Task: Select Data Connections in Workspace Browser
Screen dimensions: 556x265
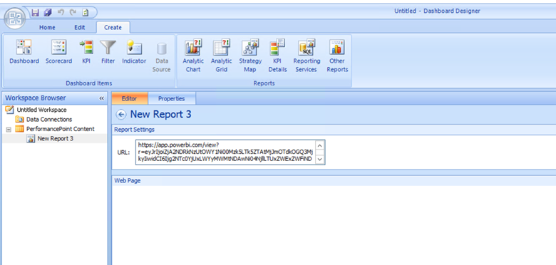Action: tap(49, 120)
